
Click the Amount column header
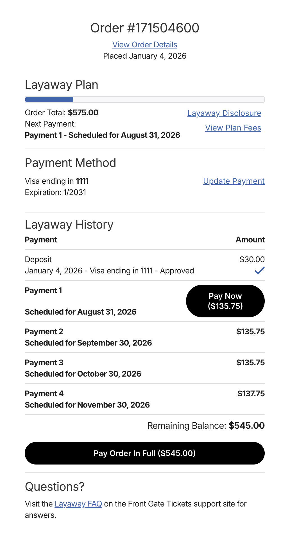pyautogui.click(x=250, y=240)
